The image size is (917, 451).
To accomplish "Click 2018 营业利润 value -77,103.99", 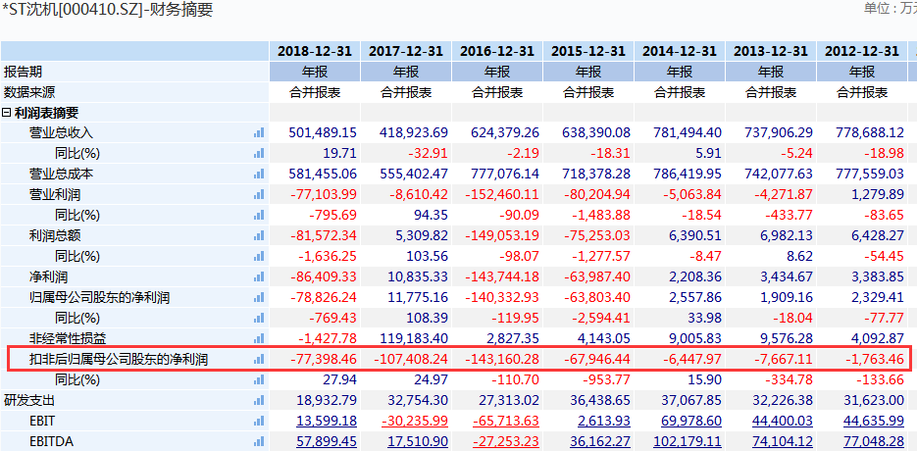I will click(324, 194).
